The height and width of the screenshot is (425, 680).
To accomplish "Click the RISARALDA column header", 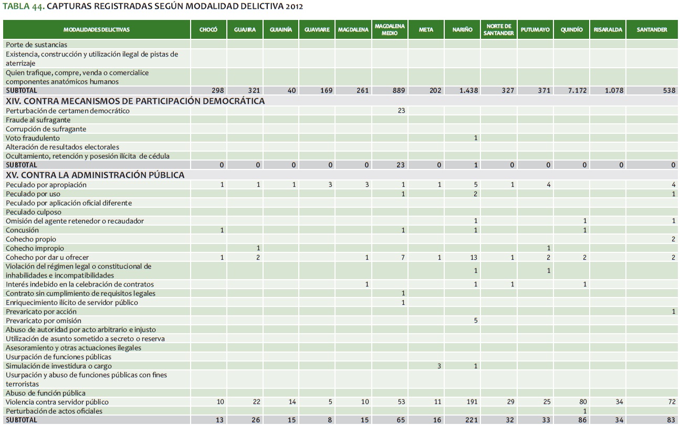I will click(x=608, y=30).
